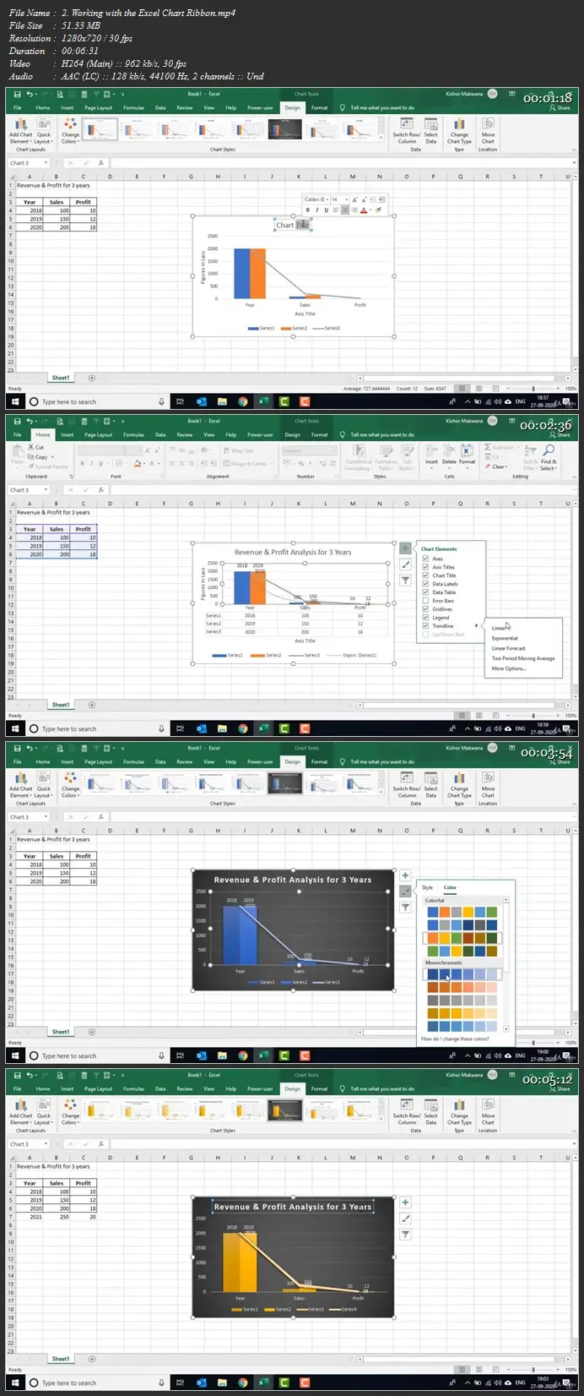Viewport: 584px width, 1396px height.
Task: Enable the Error Bars checkbox
Action: click(426, 601)
